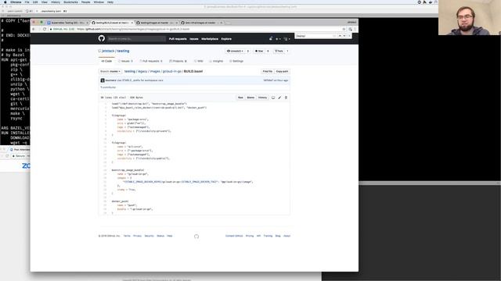
Task: Close the Chrome find bar
Action: pyautogui.click(x=349, y=36)
